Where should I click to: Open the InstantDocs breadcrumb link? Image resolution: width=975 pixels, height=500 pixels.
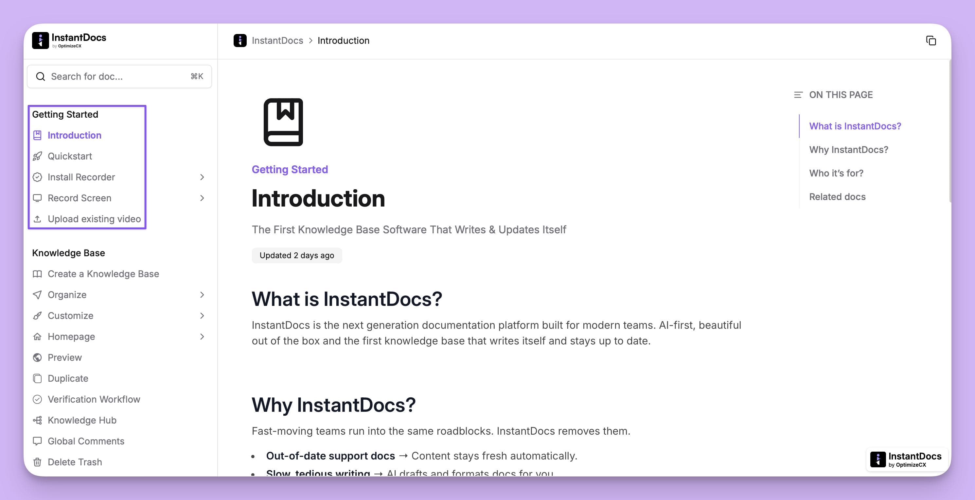point(277,41)
